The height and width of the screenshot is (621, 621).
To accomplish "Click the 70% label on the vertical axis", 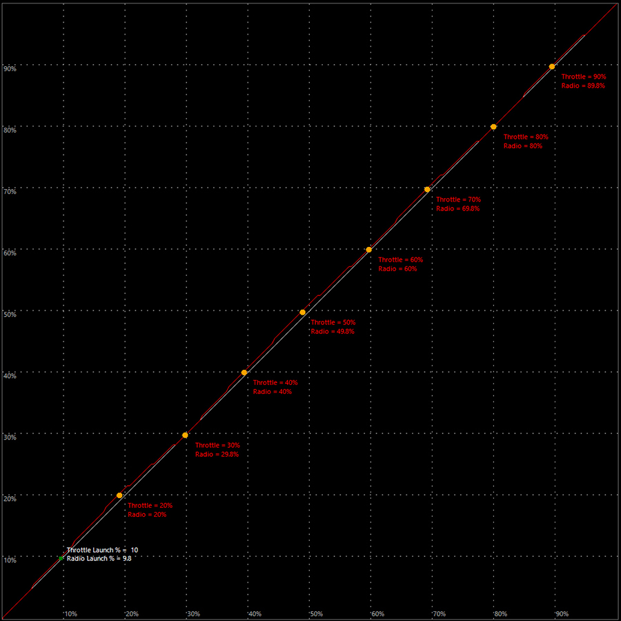I will pos(10,192).
